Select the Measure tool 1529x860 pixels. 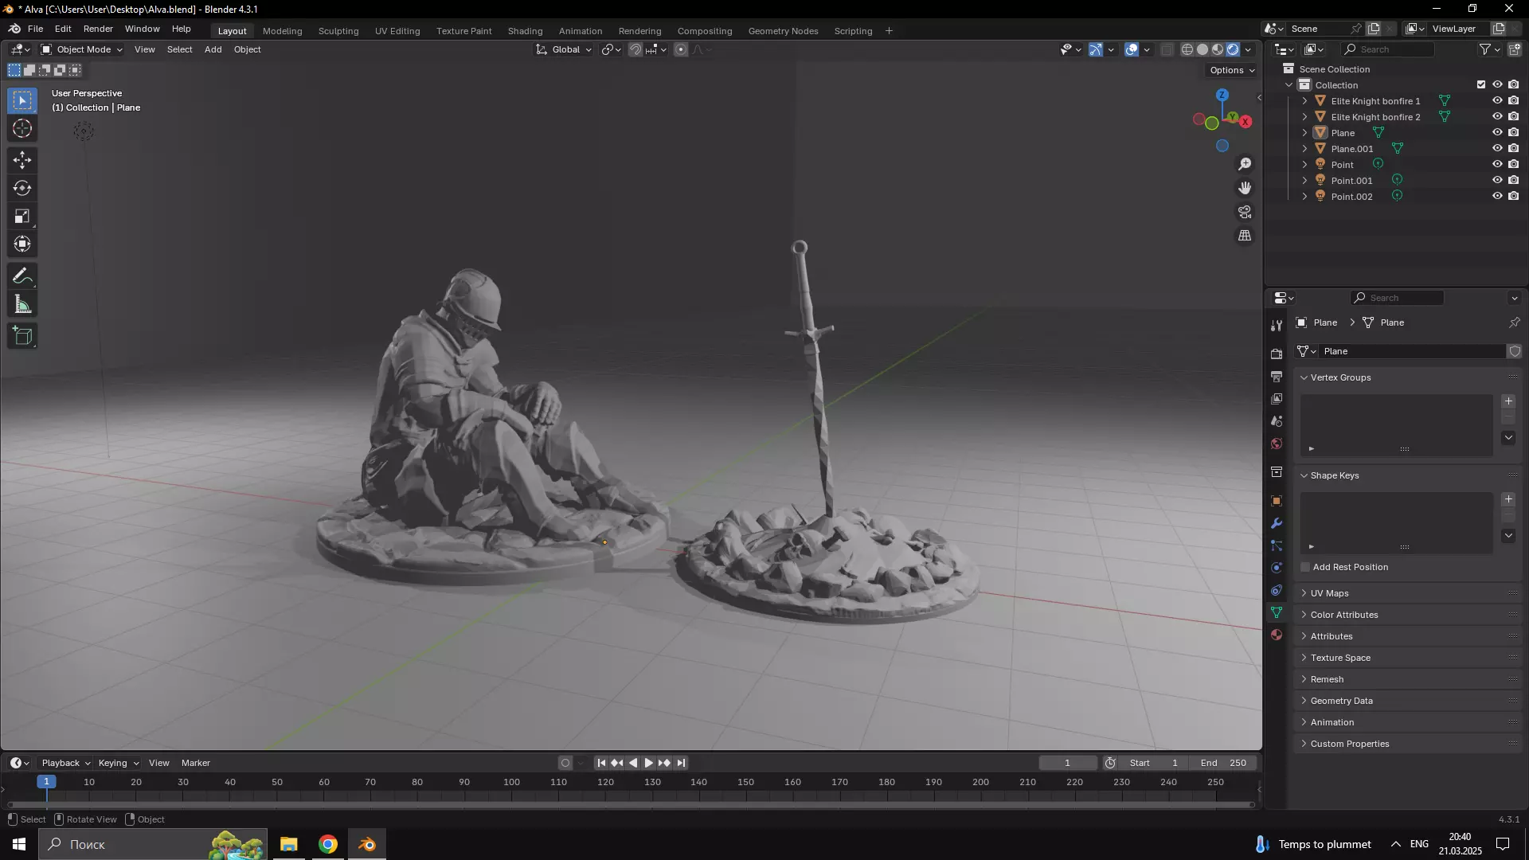[22, 305]
